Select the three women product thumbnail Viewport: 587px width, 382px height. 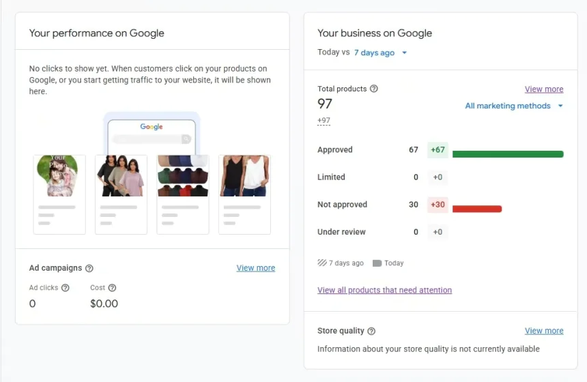pyautogui.click(x=121, y=176)
